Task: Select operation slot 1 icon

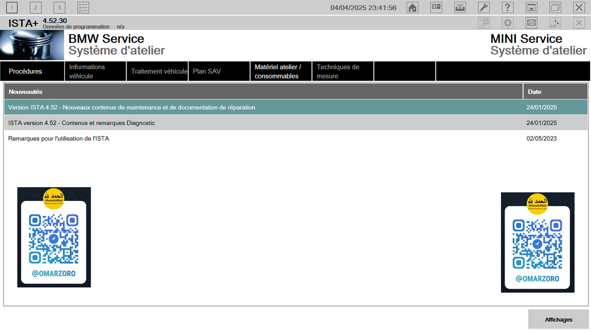Action: point(12,7)
